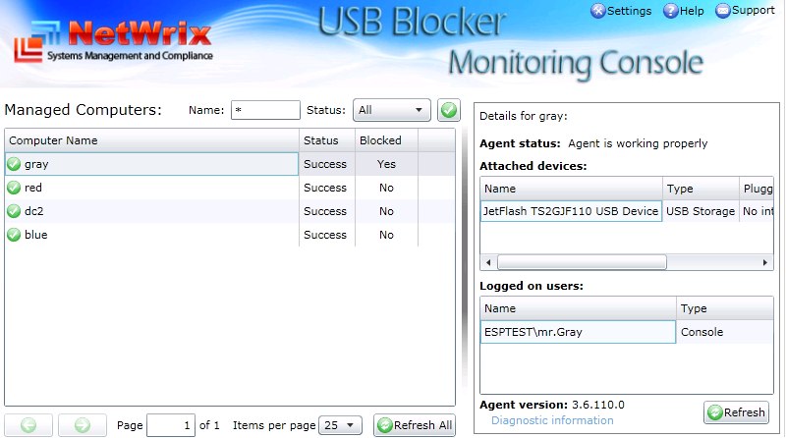Contact Support via top bar link
The width and height of the screenshot is (786, 438).
(745, 10)
